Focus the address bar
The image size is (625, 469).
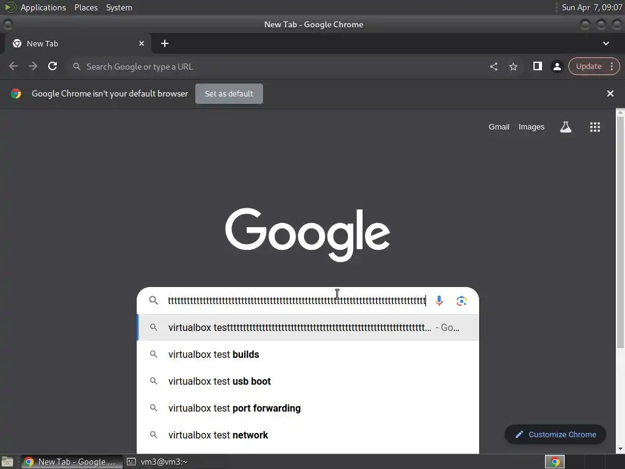point(279,67)
